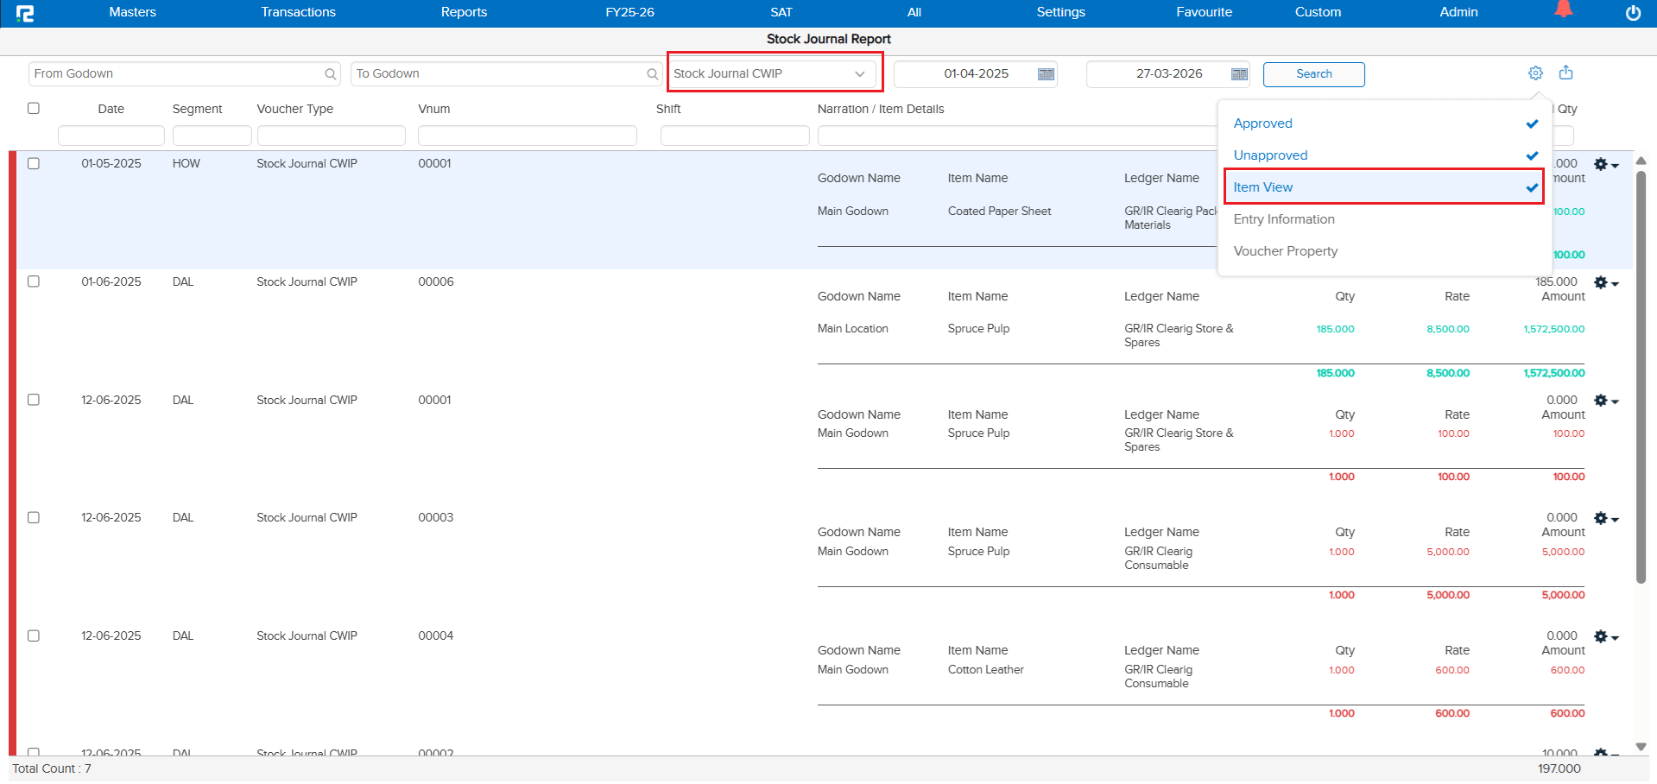This screenshot has width=1657, height=784.
Task: Select Entry Information from options menu
Action: [x=1283, y=219]
